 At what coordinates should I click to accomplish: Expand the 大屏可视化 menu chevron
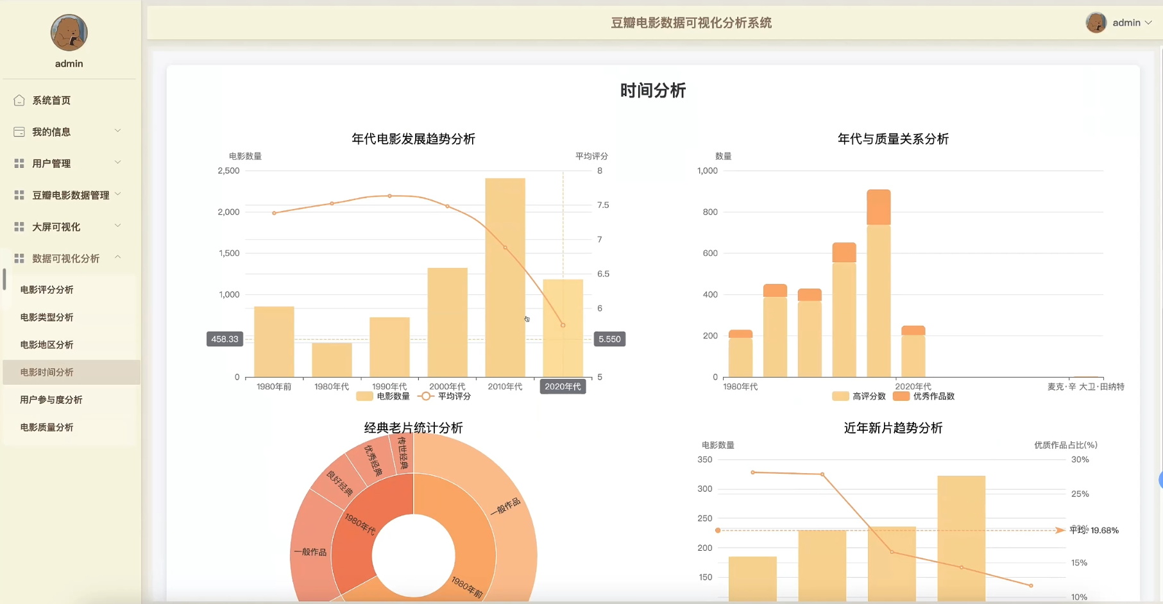tap(118, 226)
